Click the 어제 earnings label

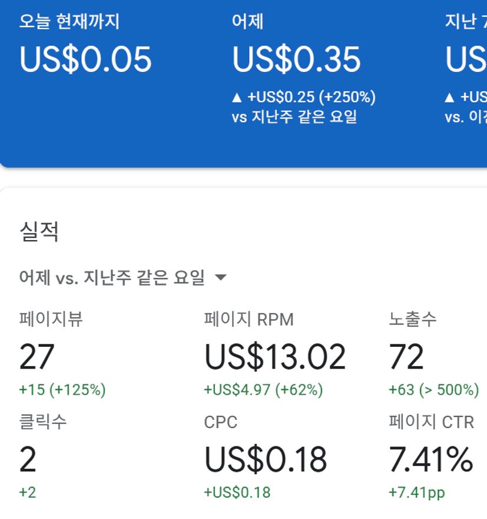pos(248,22)
